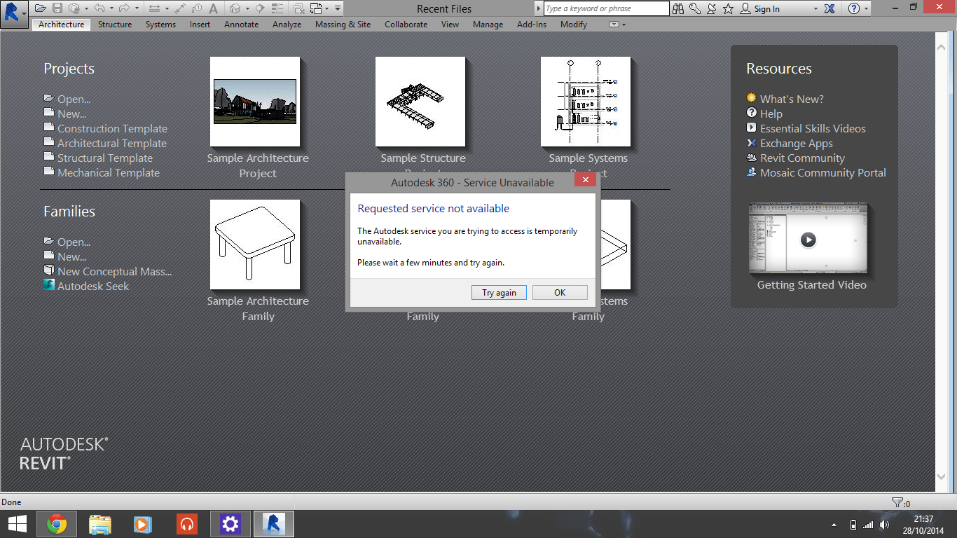Click the Windows Start button
957x538 pixels.
[17, 524]
